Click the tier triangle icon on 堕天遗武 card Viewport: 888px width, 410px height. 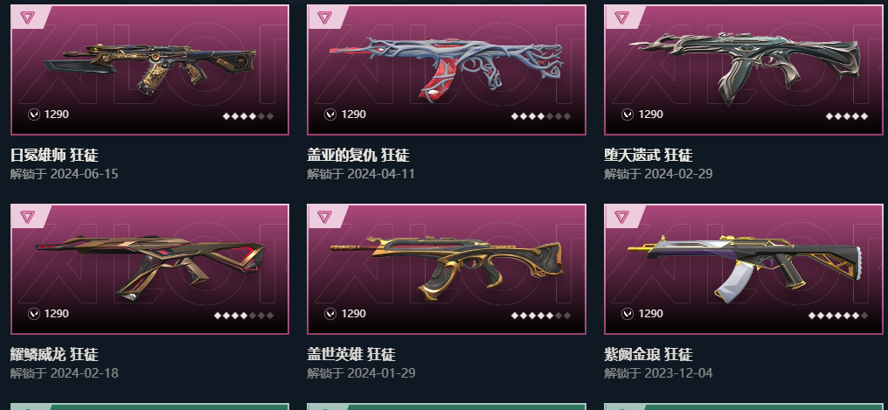pos(621,17)
